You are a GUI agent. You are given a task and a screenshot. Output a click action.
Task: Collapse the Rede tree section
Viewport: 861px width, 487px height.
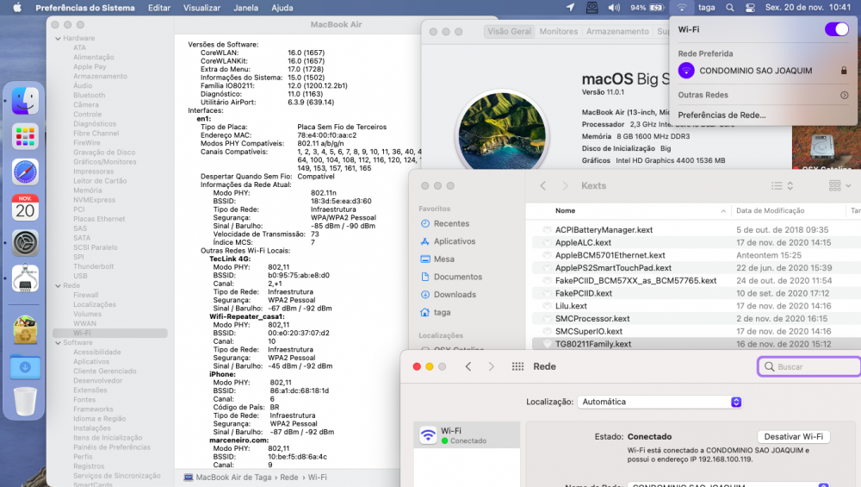(x=59, y=286)
